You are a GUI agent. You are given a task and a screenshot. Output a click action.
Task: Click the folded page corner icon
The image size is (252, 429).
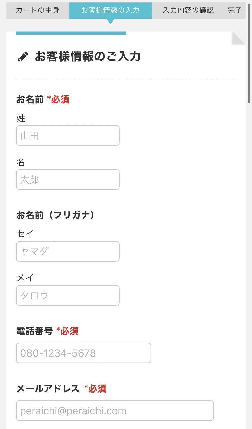pyautogui.click(x=238, y=38)
